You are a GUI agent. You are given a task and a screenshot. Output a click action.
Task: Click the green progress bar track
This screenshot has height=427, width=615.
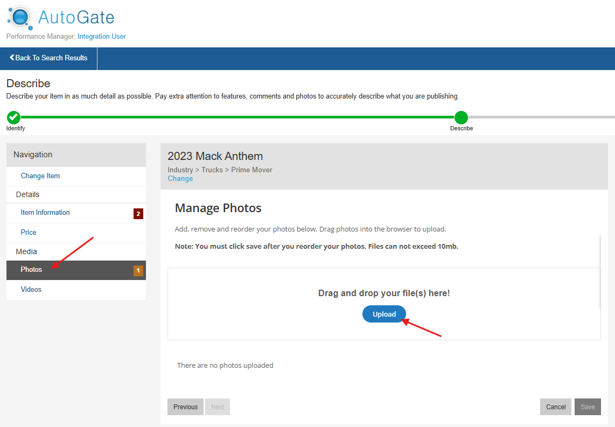coord(237,117)
